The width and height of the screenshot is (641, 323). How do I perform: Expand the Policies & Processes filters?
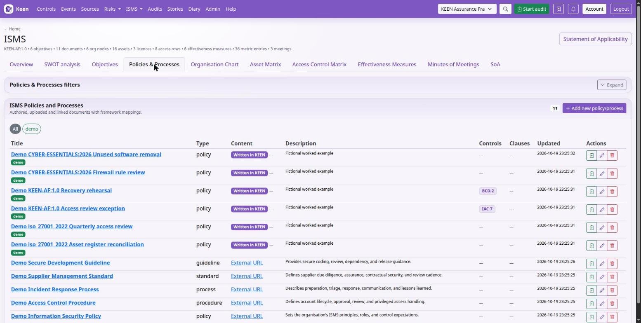pos(612,85)
